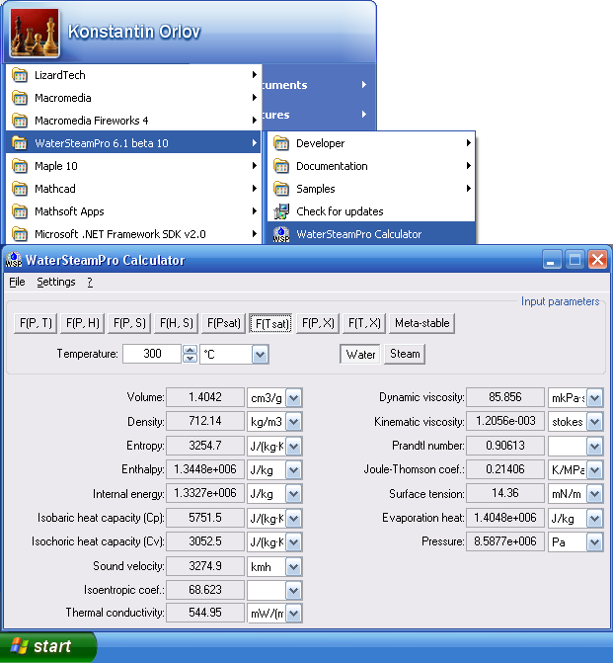Open the Kinematic viscosity unit dropdown
This screenshot has width=613, height=663.
point(594,422)
